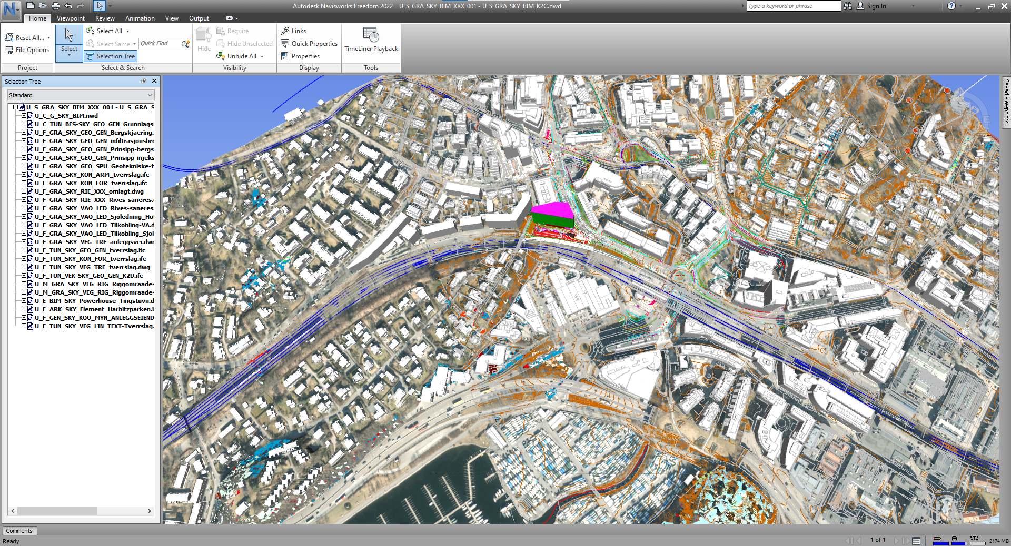Click the Redo arrow icon
This screenshot has width=1011, height=546.
(81, 6)
